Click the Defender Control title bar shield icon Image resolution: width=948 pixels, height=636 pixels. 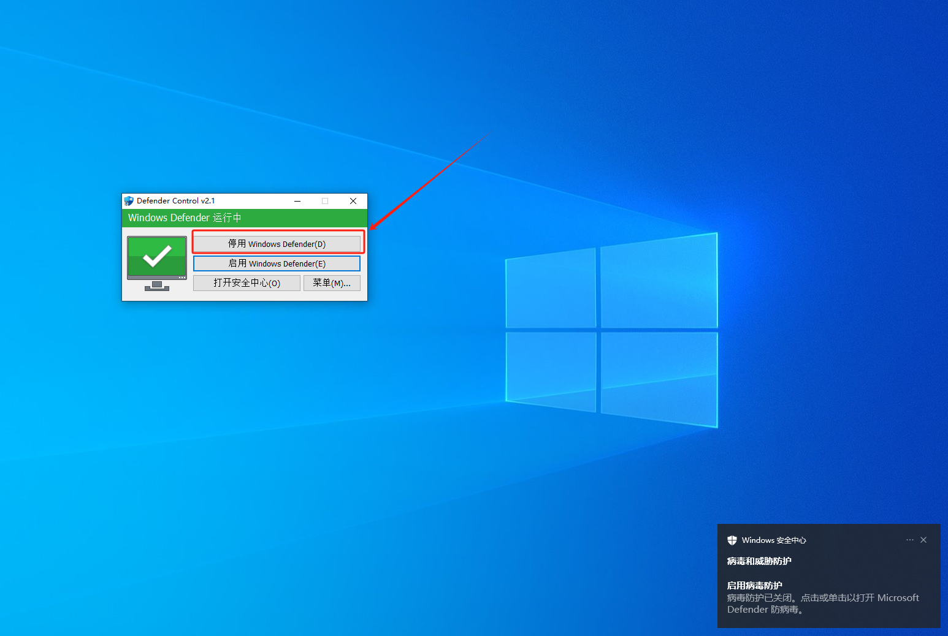(129, 201)
